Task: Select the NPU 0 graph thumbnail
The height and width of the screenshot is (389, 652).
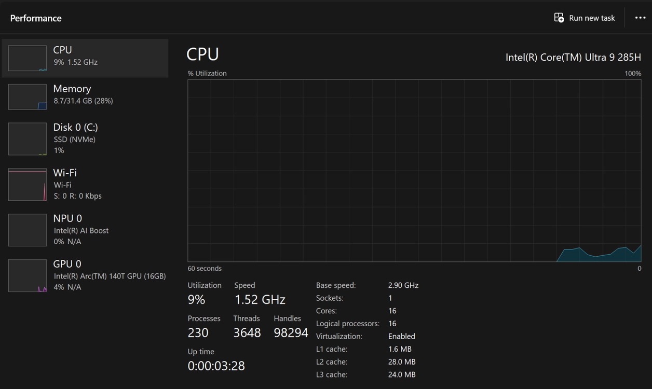Action: (27, 230)
